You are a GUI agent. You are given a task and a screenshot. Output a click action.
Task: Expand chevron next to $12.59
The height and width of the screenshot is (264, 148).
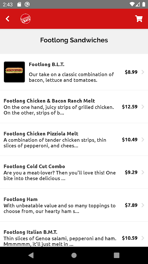pyautogui.click(x=143, y=107)
